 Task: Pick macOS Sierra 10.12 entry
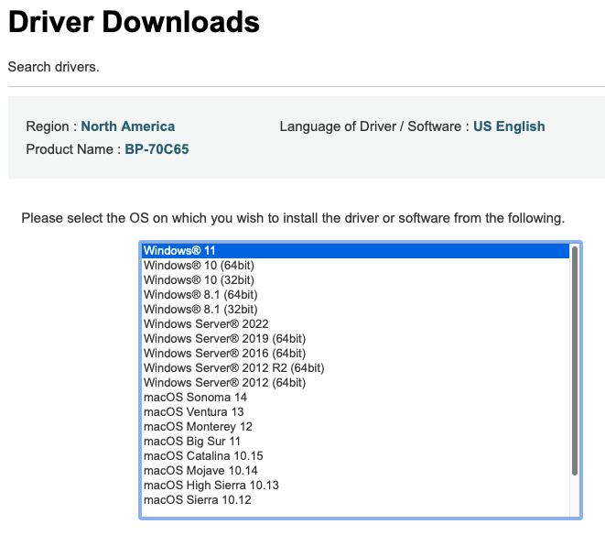(x=197, y=499)
